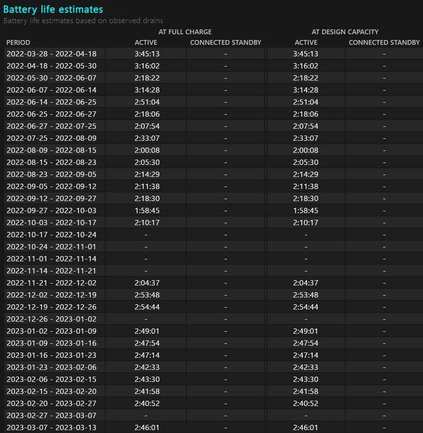This screenshot has height=433, width=423.
Task: Select the period 2022-11-21 - 2022-12-02 cell
Action: tap(52, 283)
